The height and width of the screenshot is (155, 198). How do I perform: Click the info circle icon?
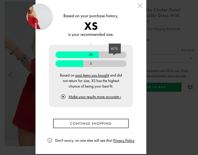click(x=50, y=140)
